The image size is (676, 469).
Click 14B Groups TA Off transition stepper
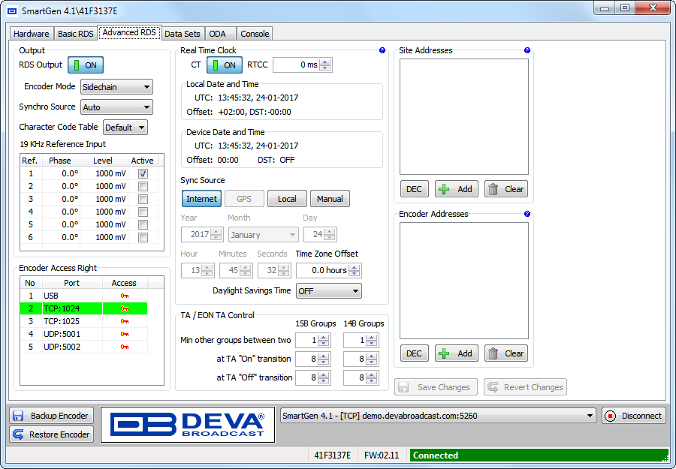(371, 378)
